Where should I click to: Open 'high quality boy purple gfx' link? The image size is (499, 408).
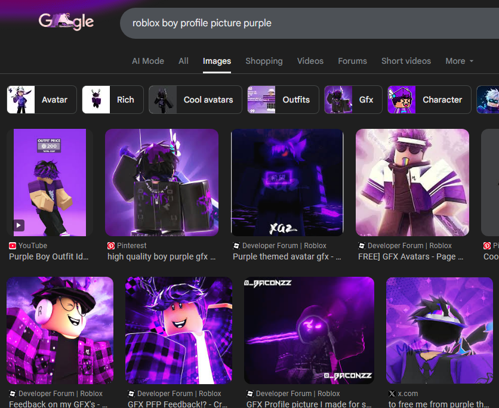[x=161, y=256]
